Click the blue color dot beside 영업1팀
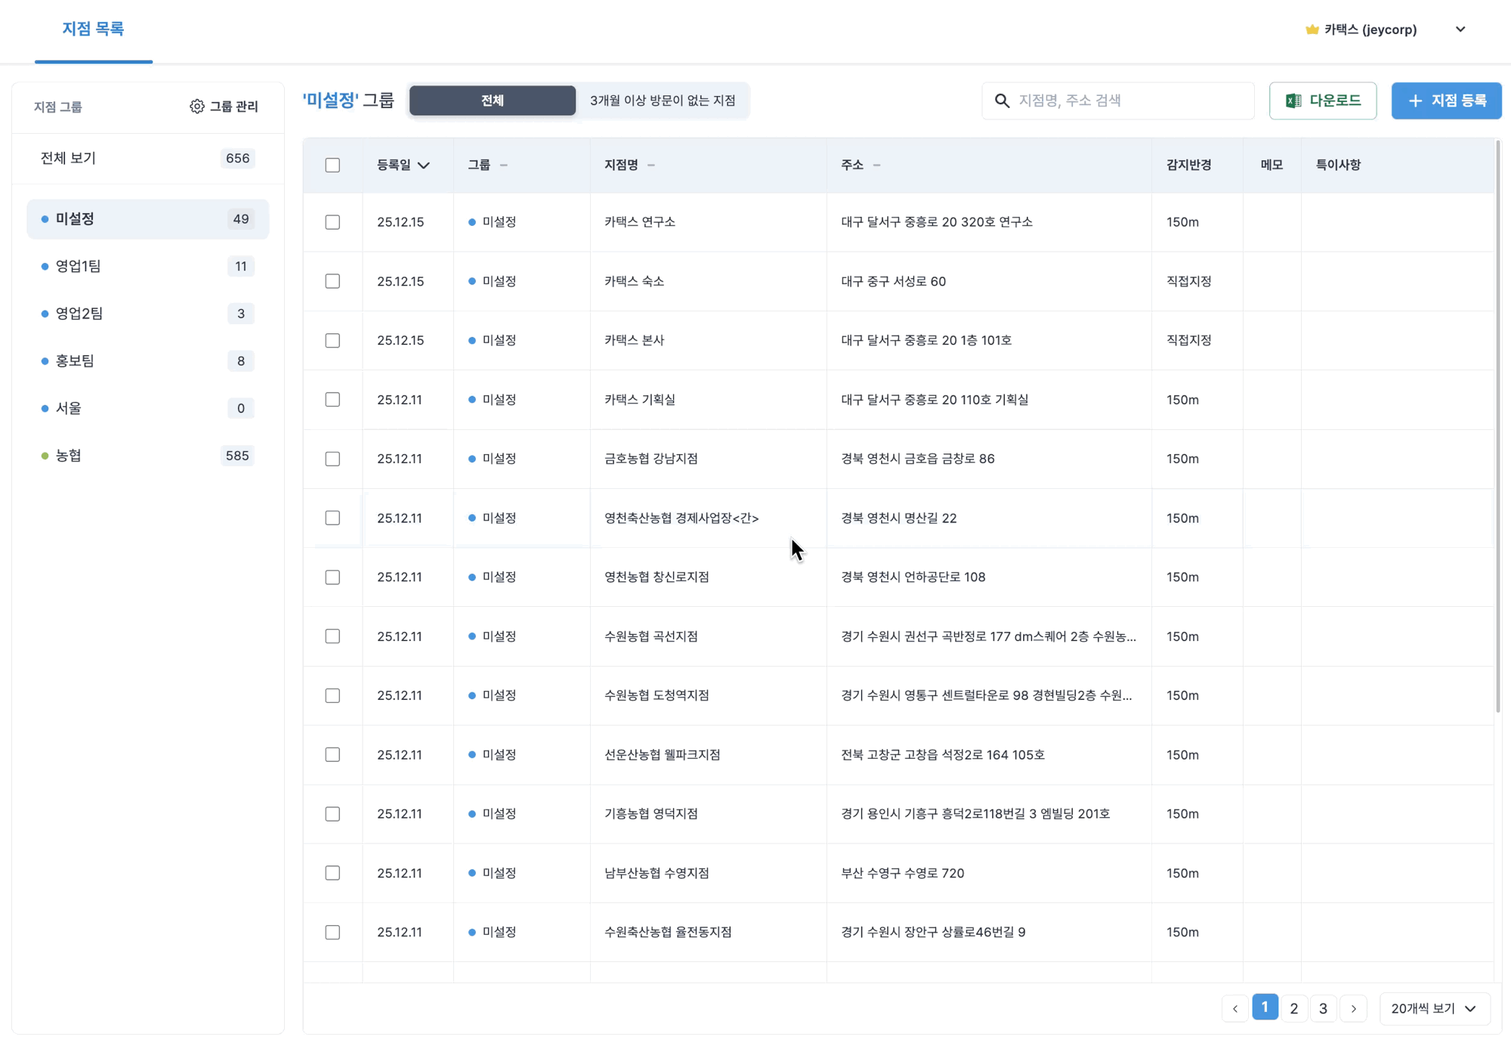This screenshot has width=1511, height=1049. tap(45, 266)
